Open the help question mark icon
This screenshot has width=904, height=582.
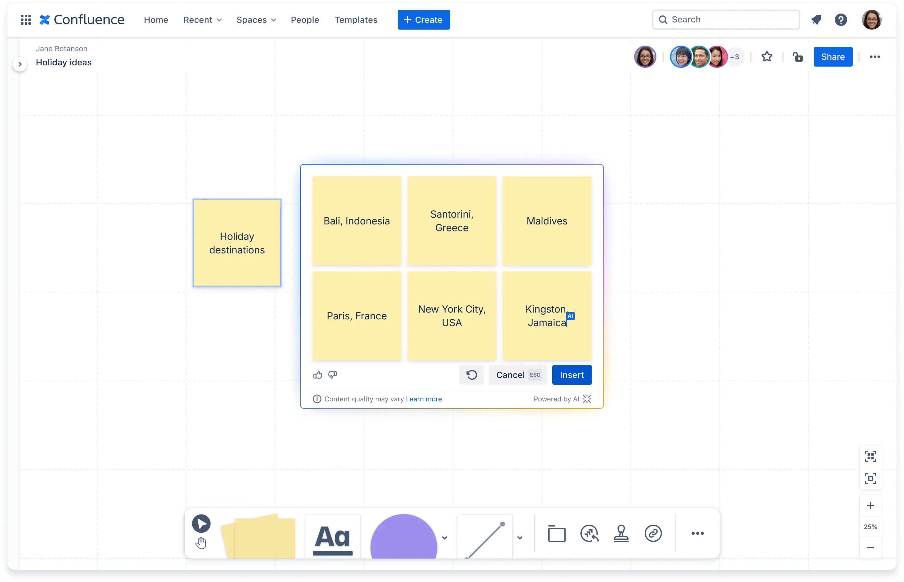point(841,20)
